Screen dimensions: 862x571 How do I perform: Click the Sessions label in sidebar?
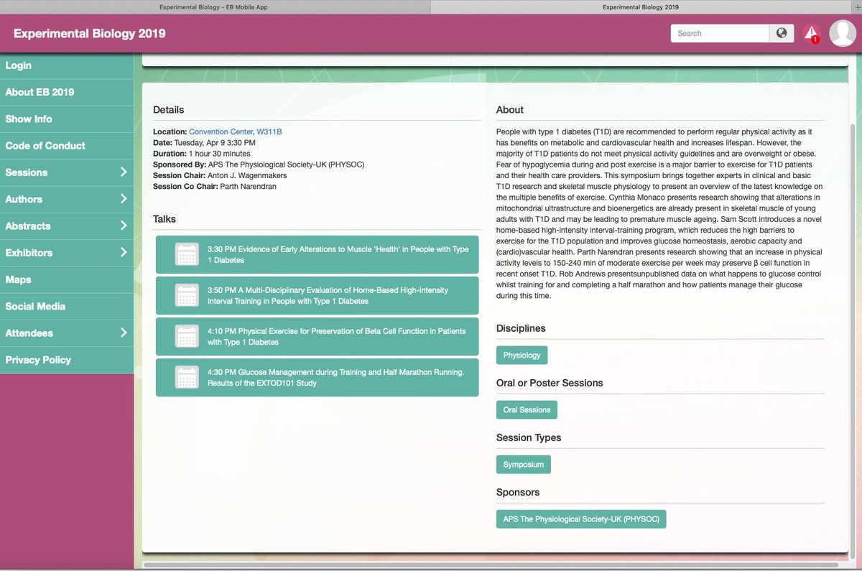(x=27, y=172)
